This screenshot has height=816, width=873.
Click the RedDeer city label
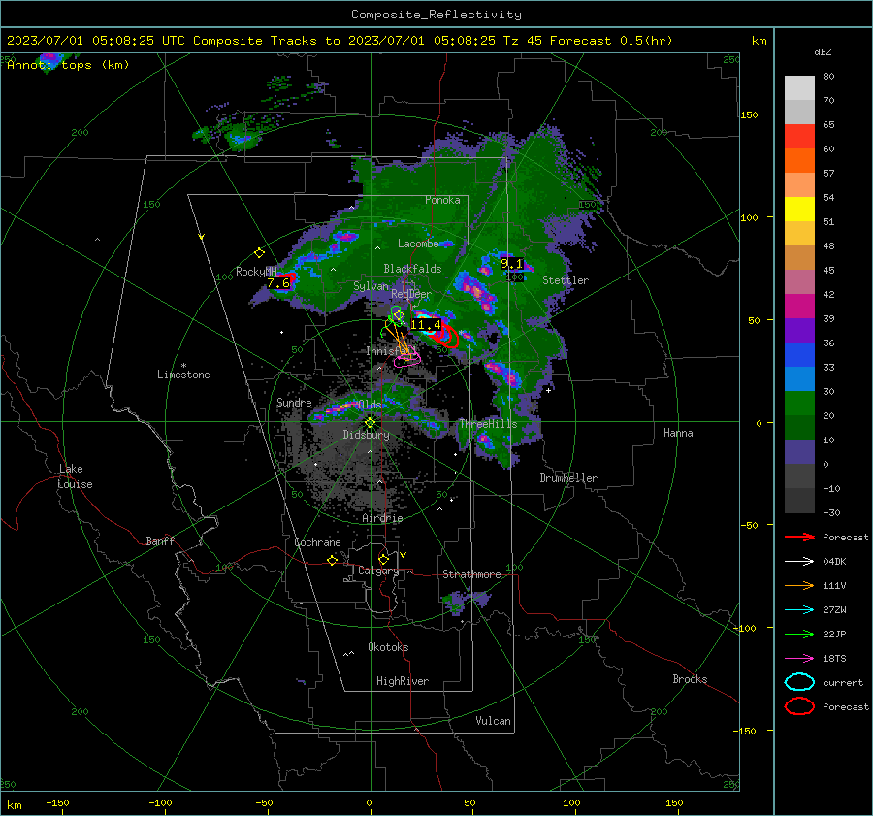(x=411, y=294)
